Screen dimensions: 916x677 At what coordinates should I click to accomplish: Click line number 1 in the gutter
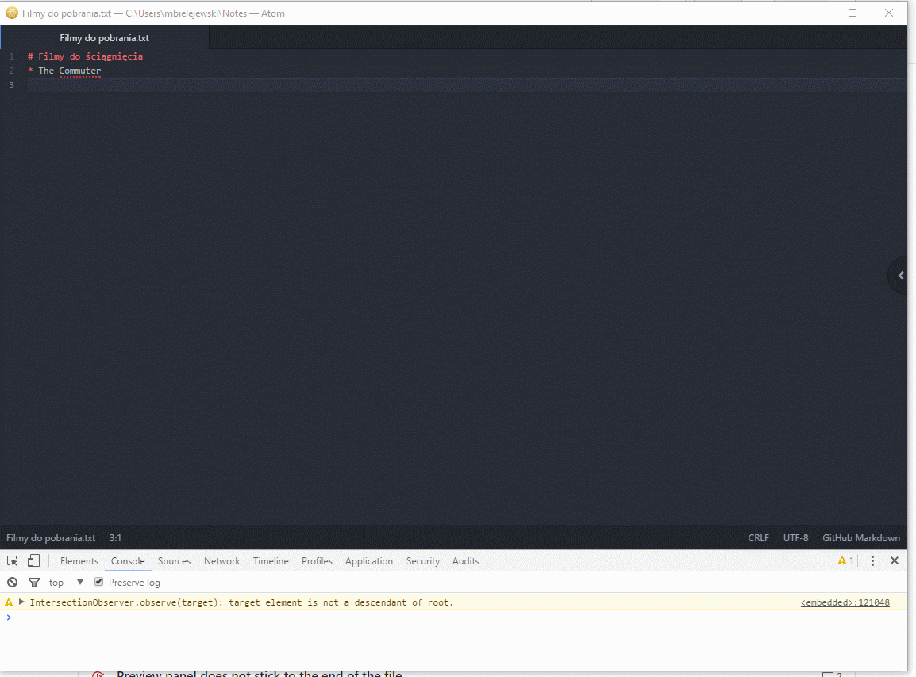coord(12,56)
